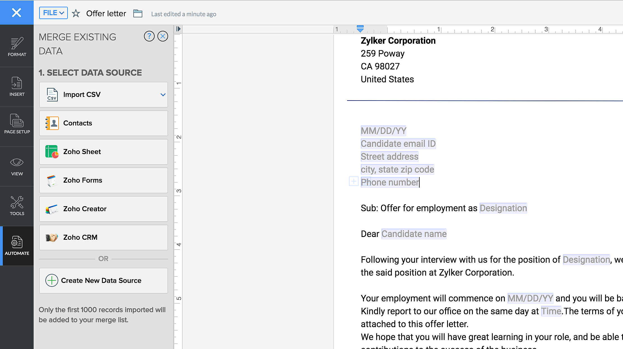Click the collapse sidebar toggle arrow
Viewport: 623px width, 349px height.
178,29
